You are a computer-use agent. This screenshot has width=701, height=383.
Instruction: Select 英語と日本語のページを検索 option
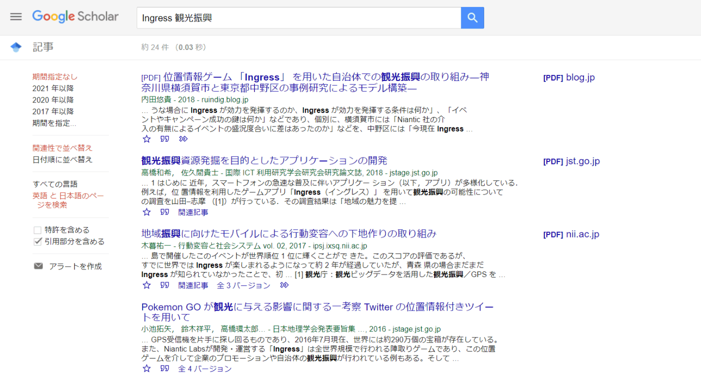click(x=68, y=200)
